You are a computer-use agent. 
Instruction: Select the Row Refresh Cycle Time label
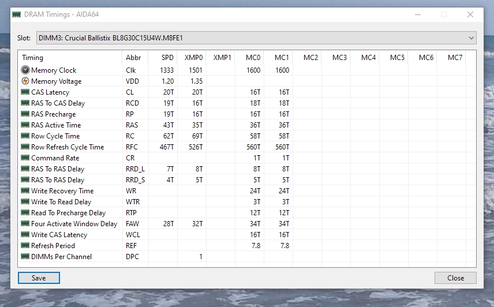pyautogui.click(x=68, y=147)
